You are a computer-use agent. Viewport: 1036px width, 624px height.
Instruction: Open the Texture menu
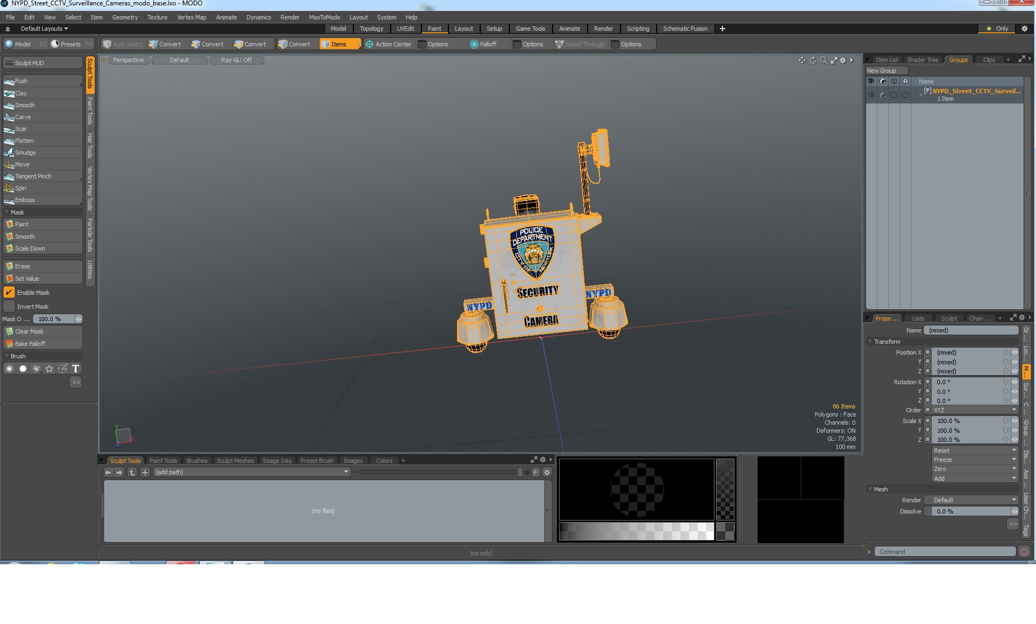157,17
